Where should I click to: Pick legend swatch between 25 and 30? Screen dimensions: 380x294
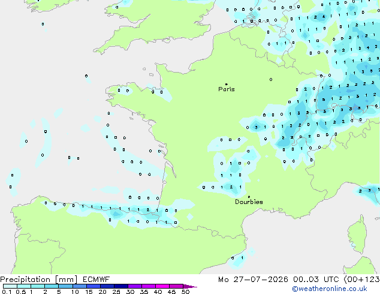(121, 286)
